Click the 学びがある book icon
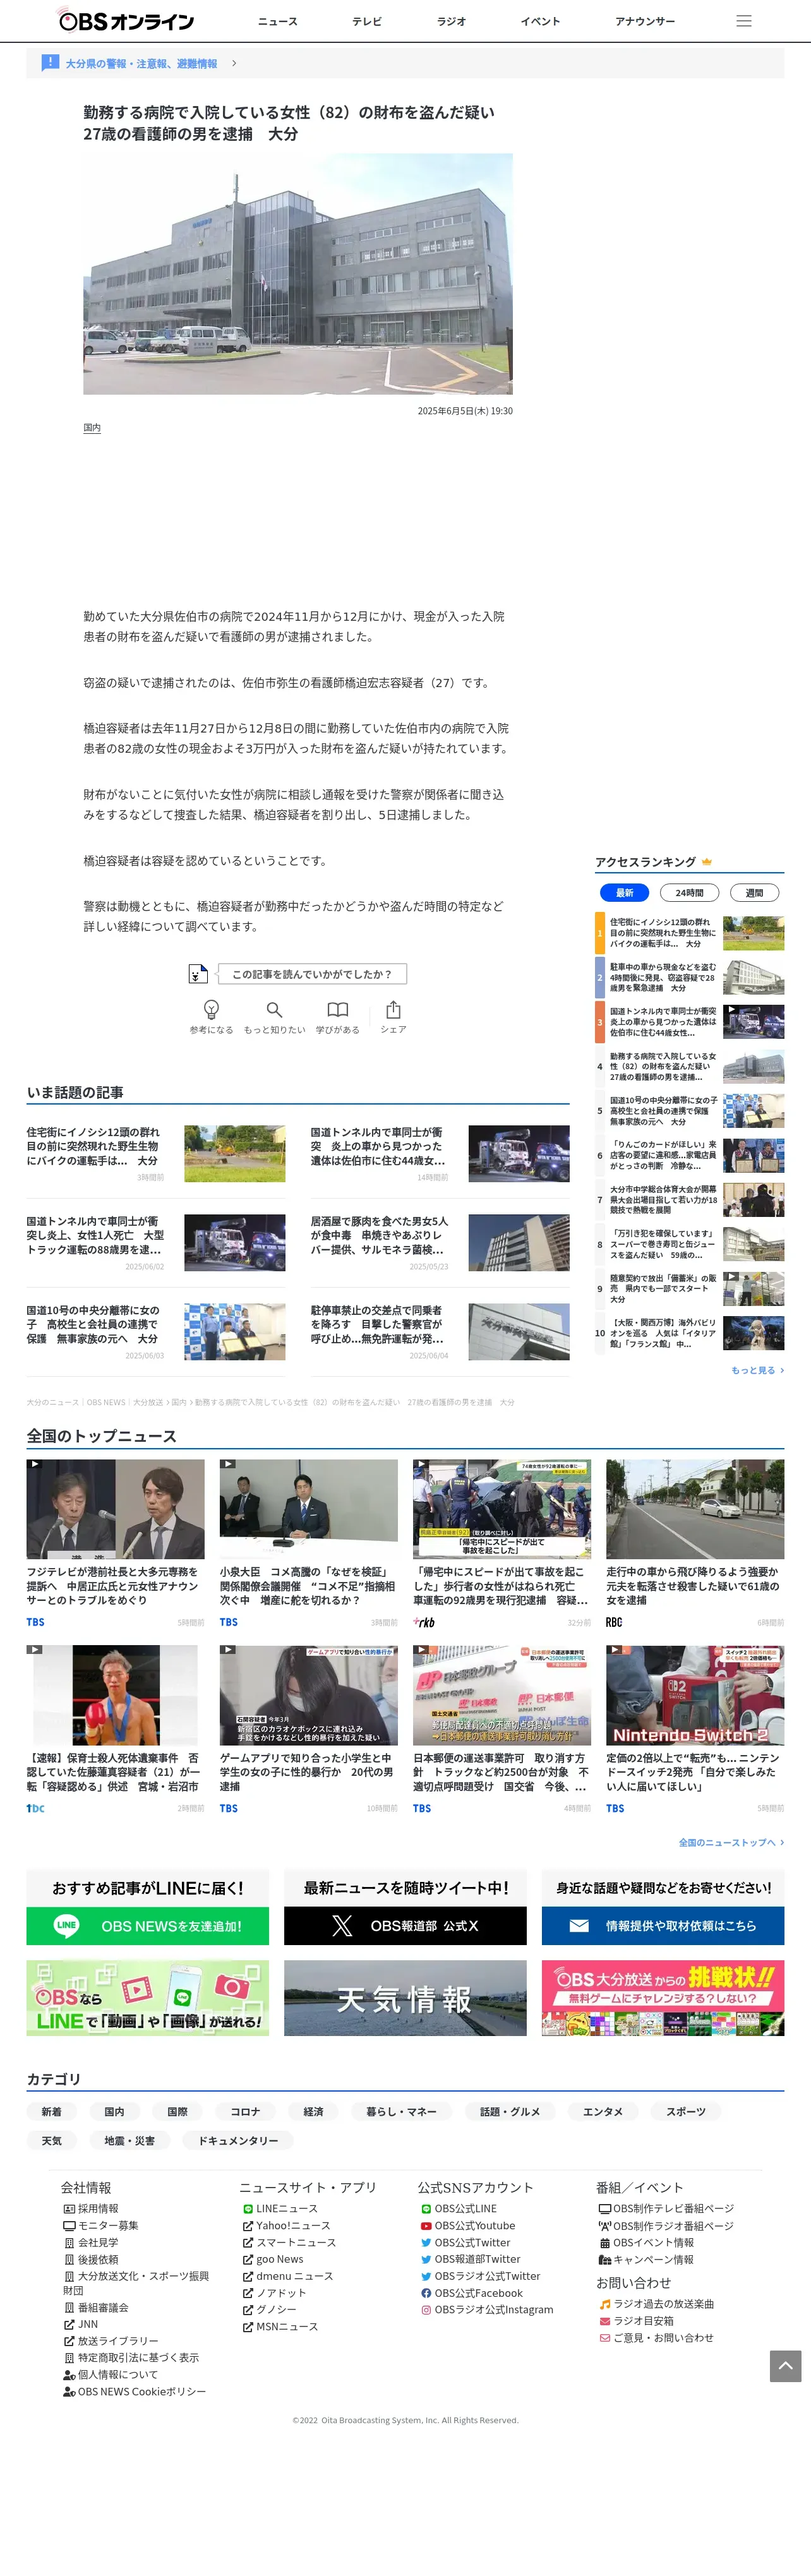The width and height of the screenshot is (811, 2576). [x=338, y=1009]
